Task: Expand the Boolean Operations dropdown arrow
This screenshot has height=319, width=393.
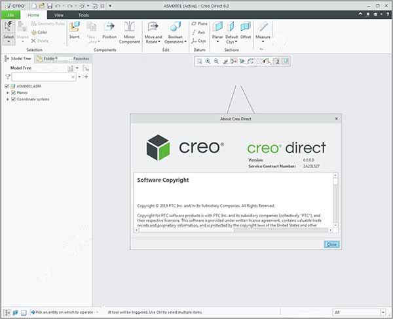Action: click(185, 42)
